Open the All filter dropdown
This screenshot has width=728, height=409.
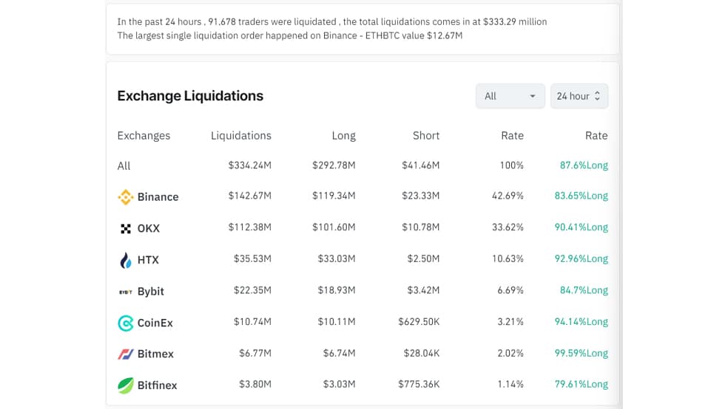tap(510, 96)
